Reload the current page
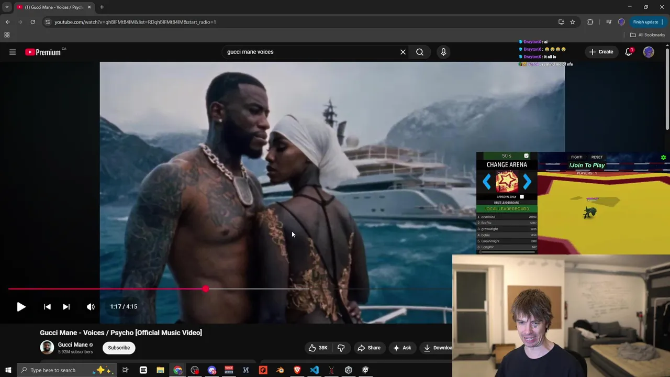 tap(32, 22)
